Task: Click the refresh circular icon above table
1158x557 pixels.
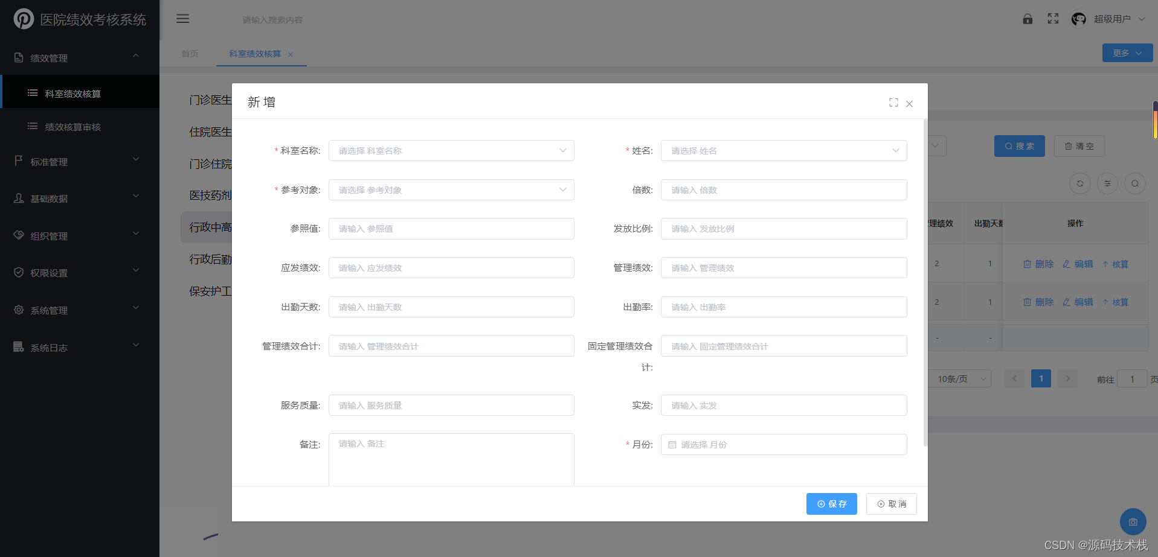Action: (x=1080, y=183)
